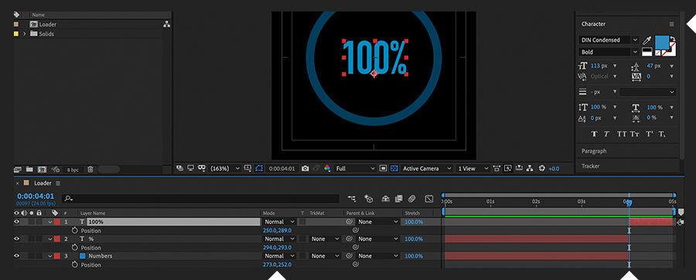Create a new composition icon
The width and height of the screenshot is (696, 280).
click(43, 169)
